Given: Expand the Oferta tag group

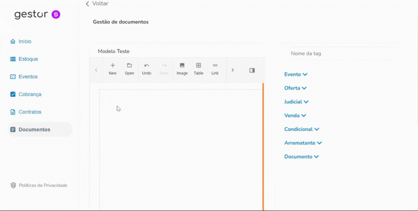Looking at the screenshot, I should click(295, 88).
